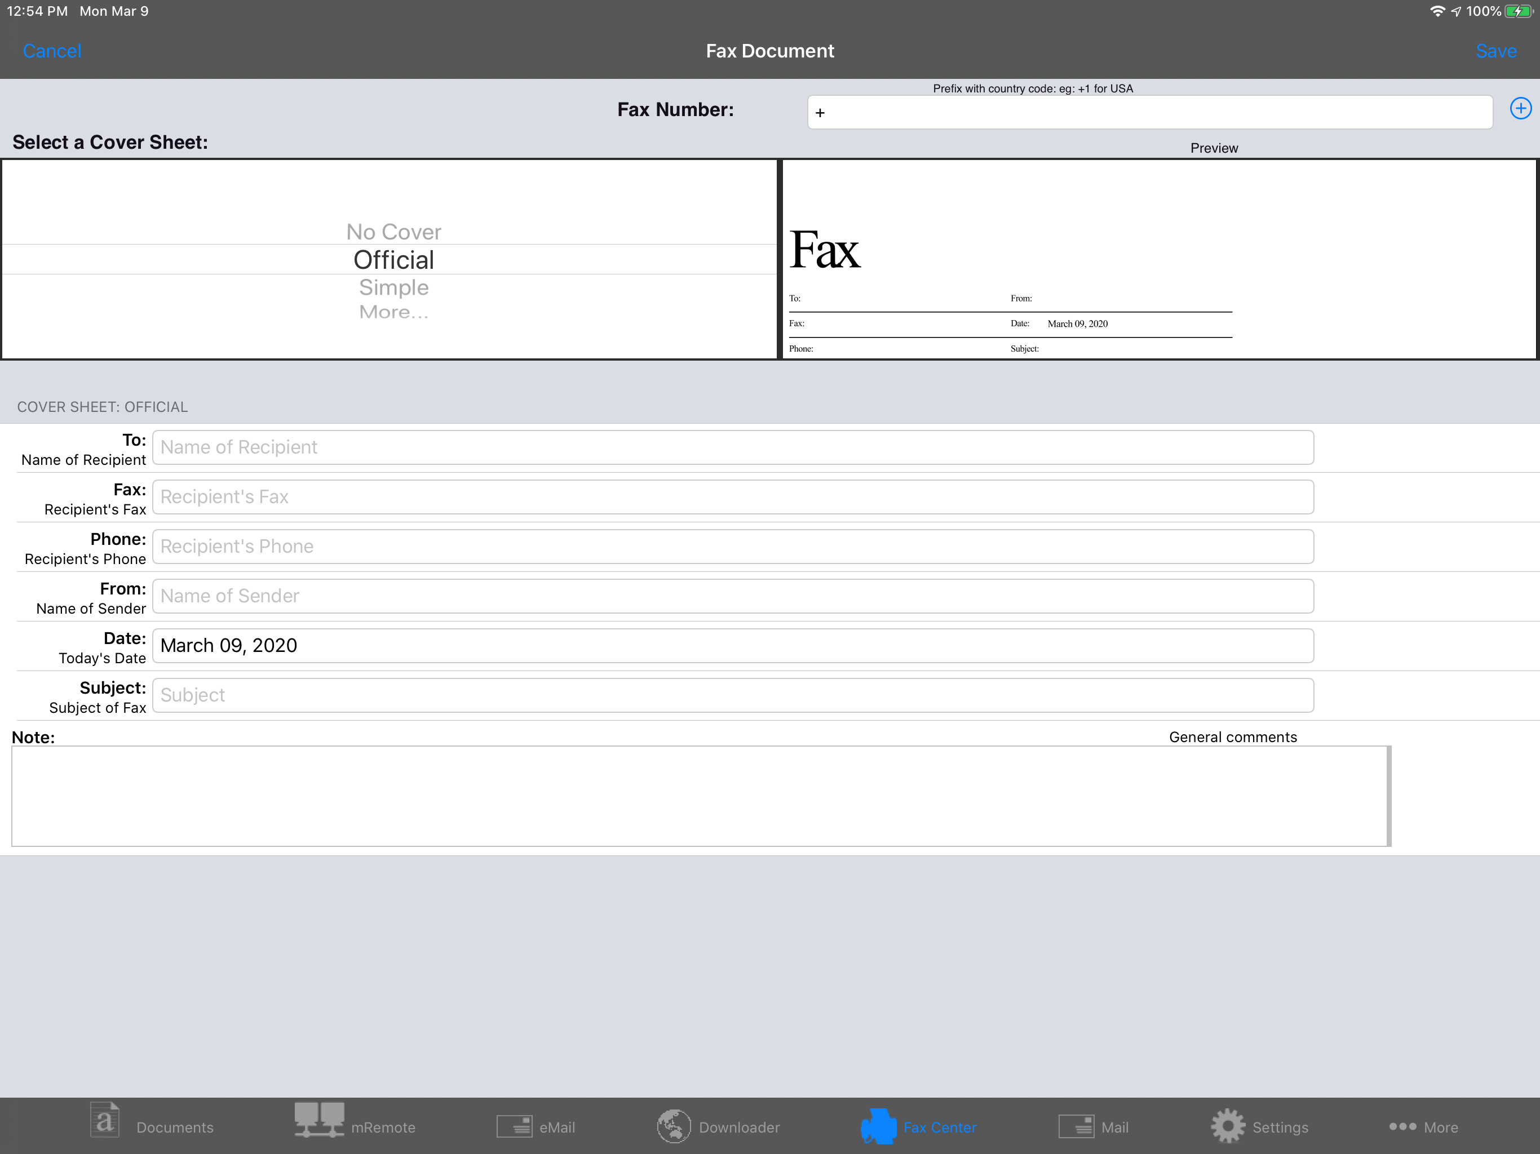Tap the 'Fax Document' title
The image size is (1540, 1154).
click(x=770, y=51)
